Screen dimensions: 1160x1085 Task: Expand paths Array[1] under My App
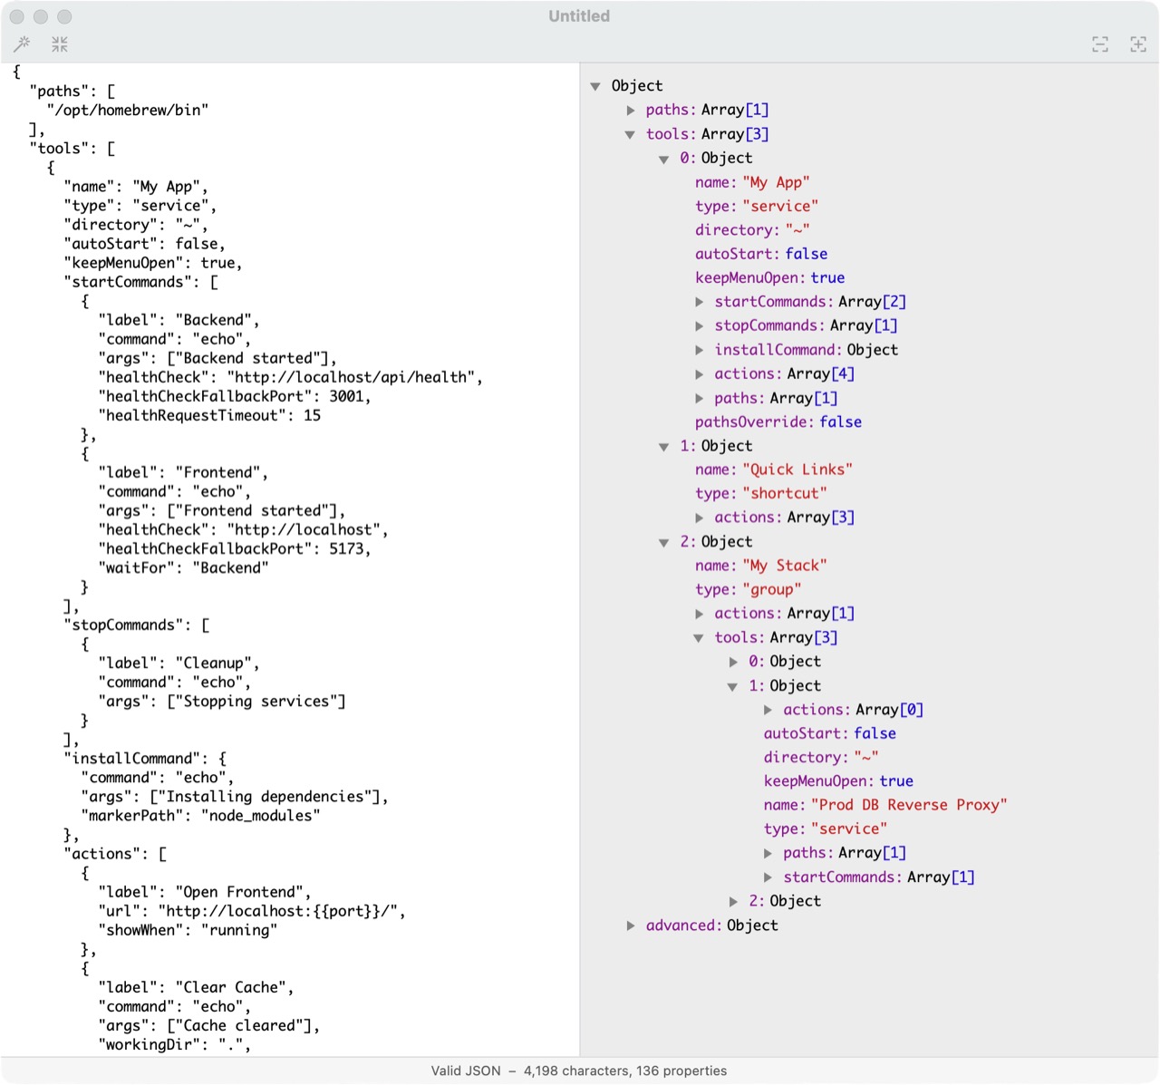point(700,398)
